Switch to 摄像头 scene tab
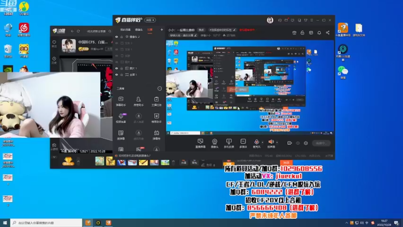 click(x=139, y=30)
